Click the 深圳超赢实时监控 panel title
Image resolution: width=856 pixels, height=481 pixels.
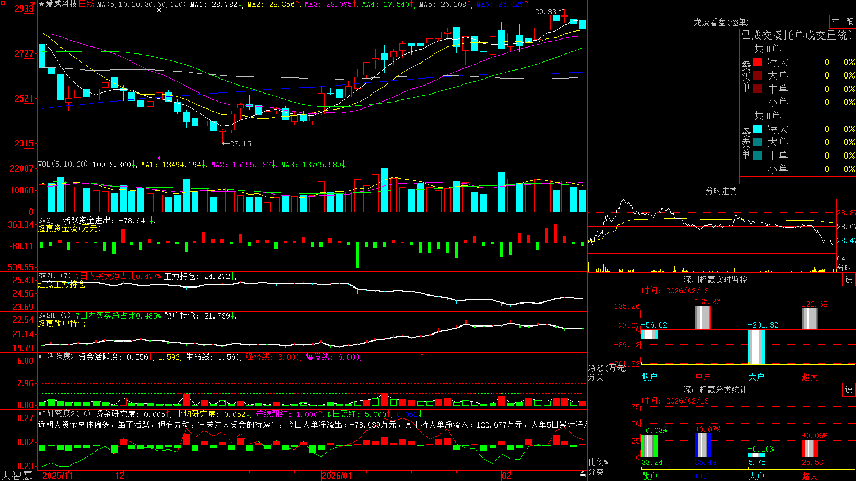tap(715, 280)
